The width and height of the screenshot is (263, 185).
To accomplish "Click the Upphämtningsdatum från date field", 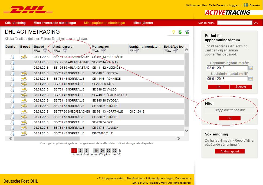I will pyautogui.click(x=227, y=68).
